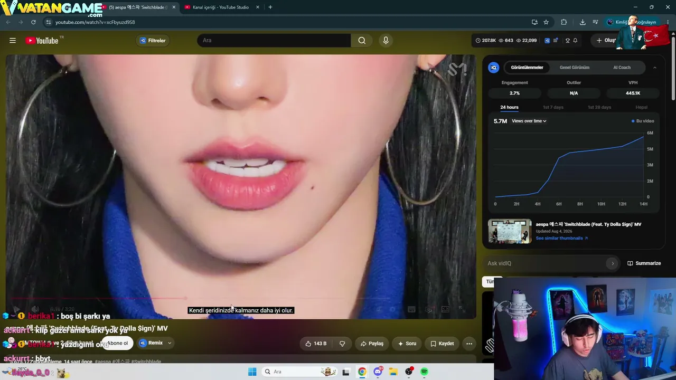Select the 1st 28 days range tab

599,107
